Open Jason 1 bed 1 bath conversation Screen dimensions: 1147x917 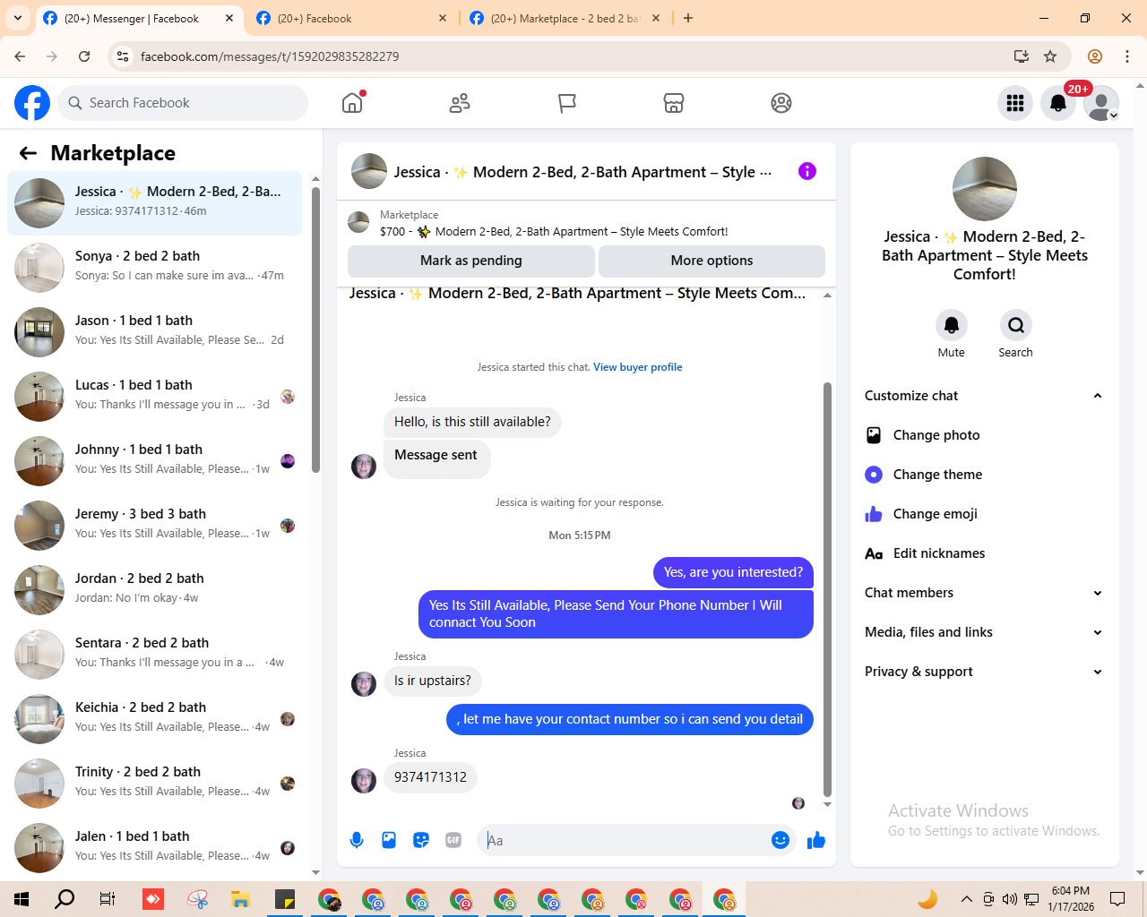(x=154, y=332)
